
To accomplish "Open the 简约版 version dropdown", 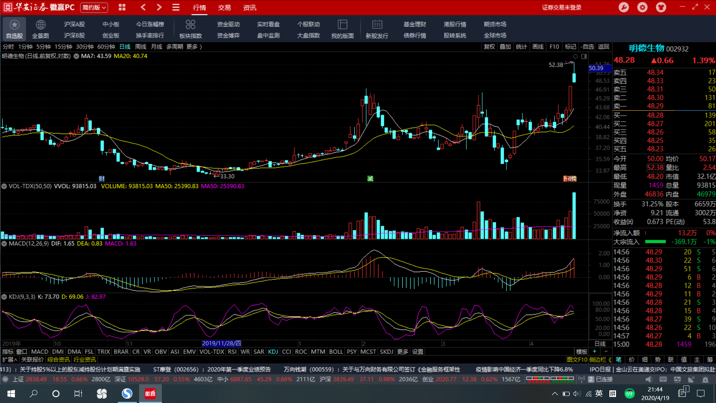I will 94,7.
